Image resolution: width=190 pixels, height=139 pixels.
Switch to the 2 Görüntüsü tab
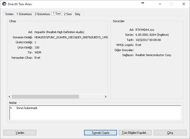42,14
